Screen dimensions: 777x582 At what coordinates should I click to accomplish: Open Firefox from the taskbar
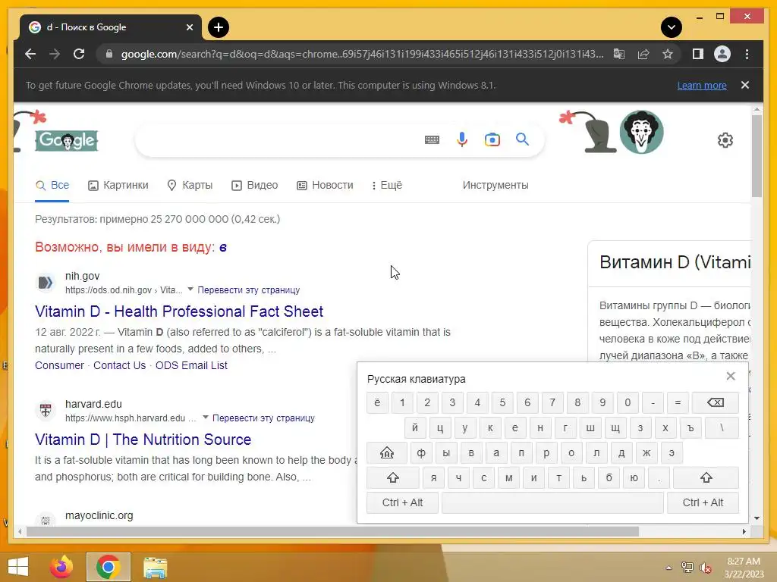[61, 567]
